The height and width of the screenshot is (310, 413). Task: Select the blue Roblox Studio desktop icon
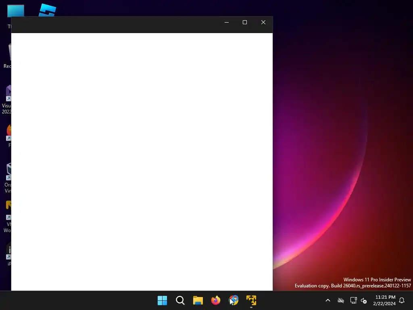pyautogui.click(x=48, y=10)
